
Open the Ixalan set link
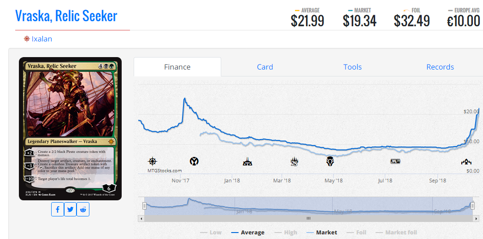point(42,39)
